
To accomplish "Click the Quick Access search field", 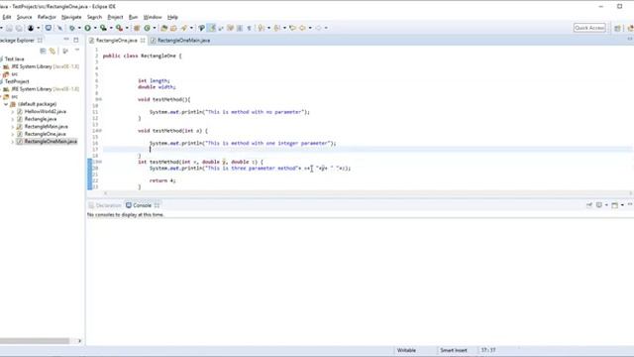I will (x=589, y=28).
